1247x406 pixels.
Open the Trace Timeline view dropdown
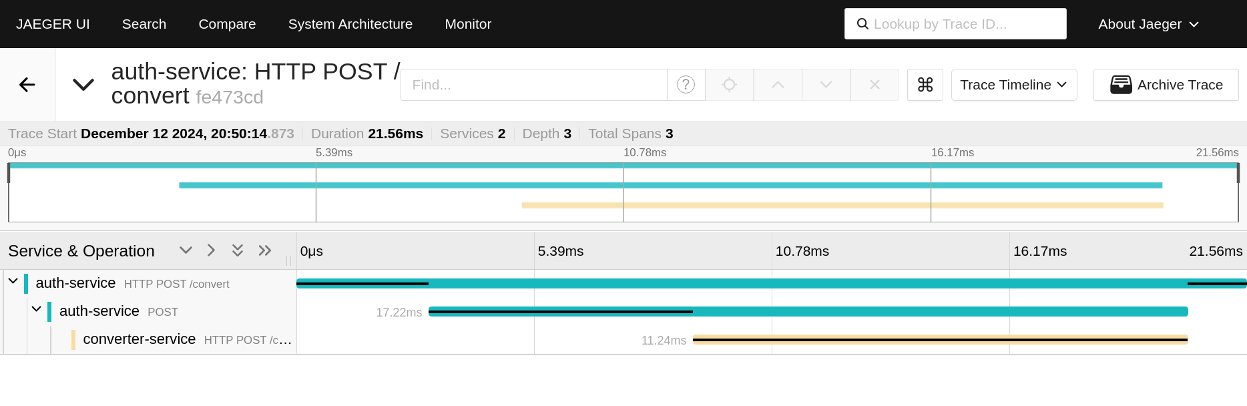click(x=1013, y=84)
